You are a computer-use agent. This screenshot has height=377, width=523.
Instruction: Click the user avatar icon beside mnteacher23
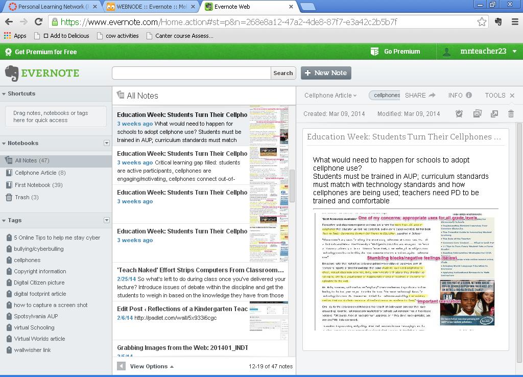[446, 52]
